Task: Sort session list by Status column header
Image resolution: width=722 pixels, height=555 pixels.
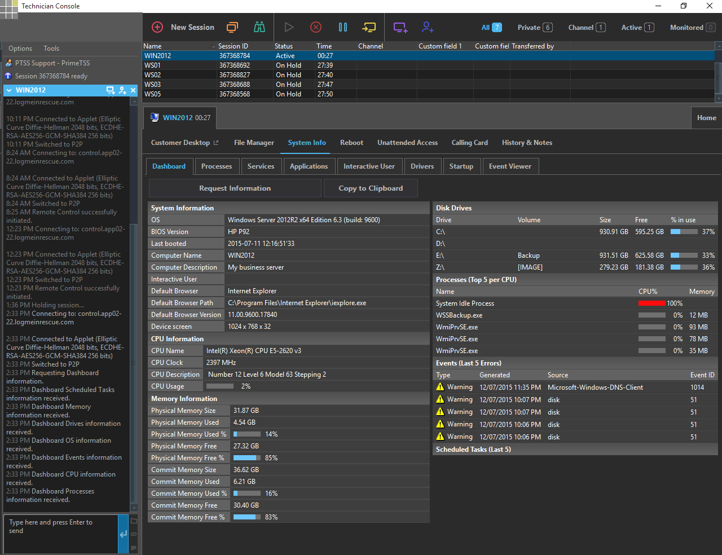Action: 294,46
